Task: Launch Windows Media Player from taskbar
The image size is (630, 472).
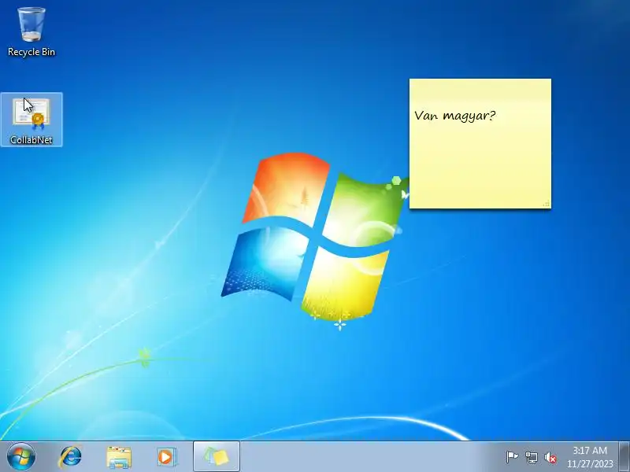Action: [x=166, y=457]
